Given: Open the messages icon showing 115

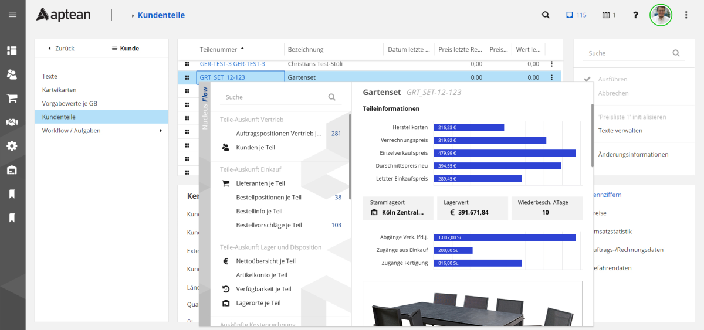Looking at the screenshot, I should coord(576,15).
